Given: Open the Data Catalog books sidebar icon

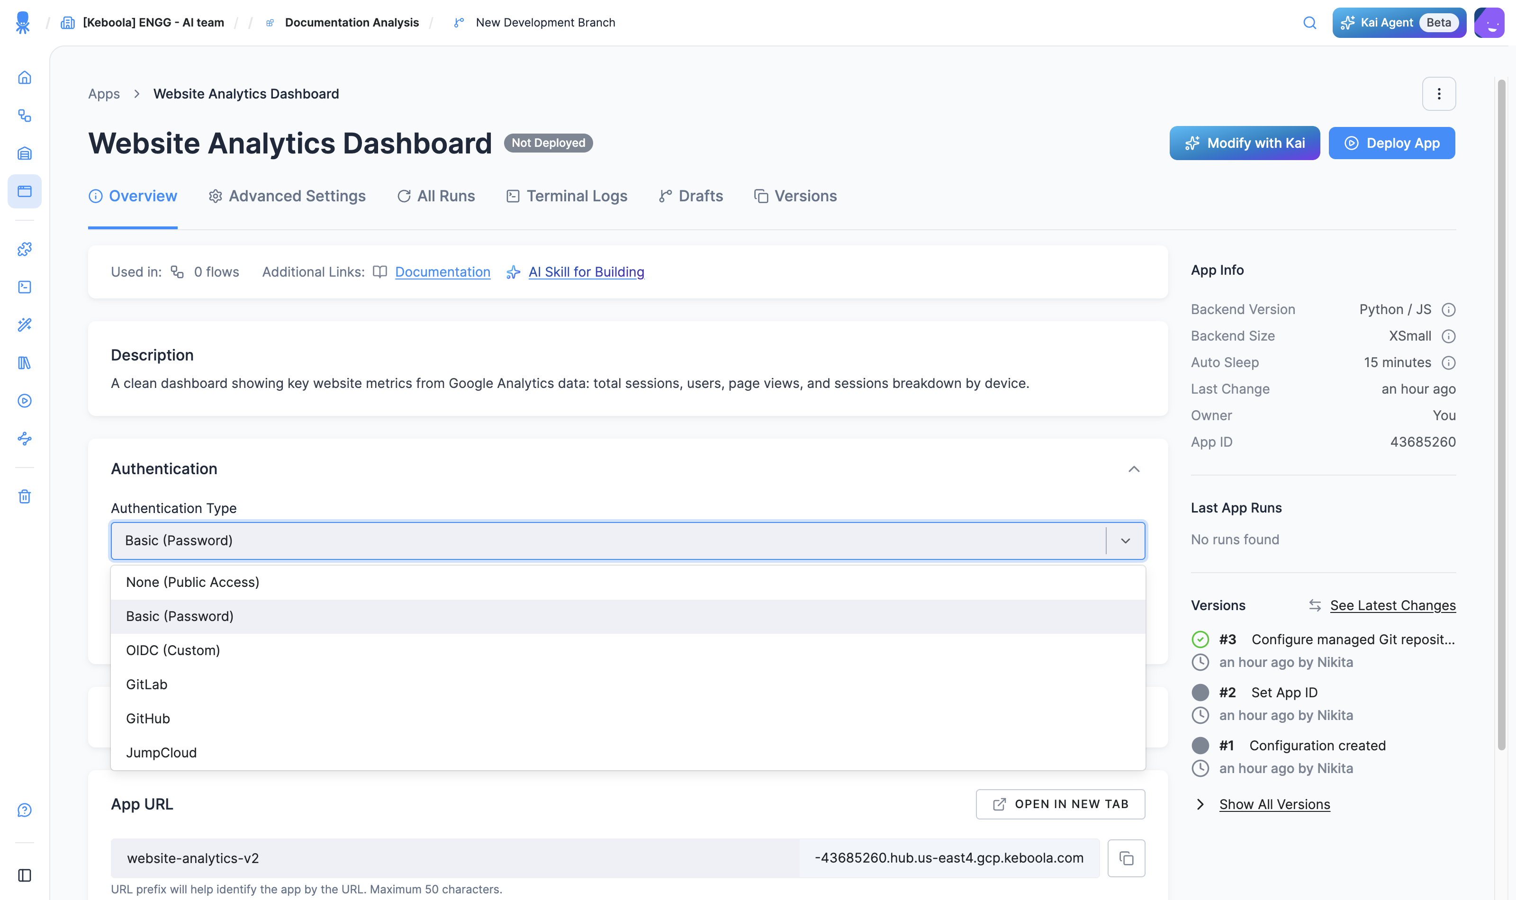Looking at the screenshot, I should click(24, 363).
